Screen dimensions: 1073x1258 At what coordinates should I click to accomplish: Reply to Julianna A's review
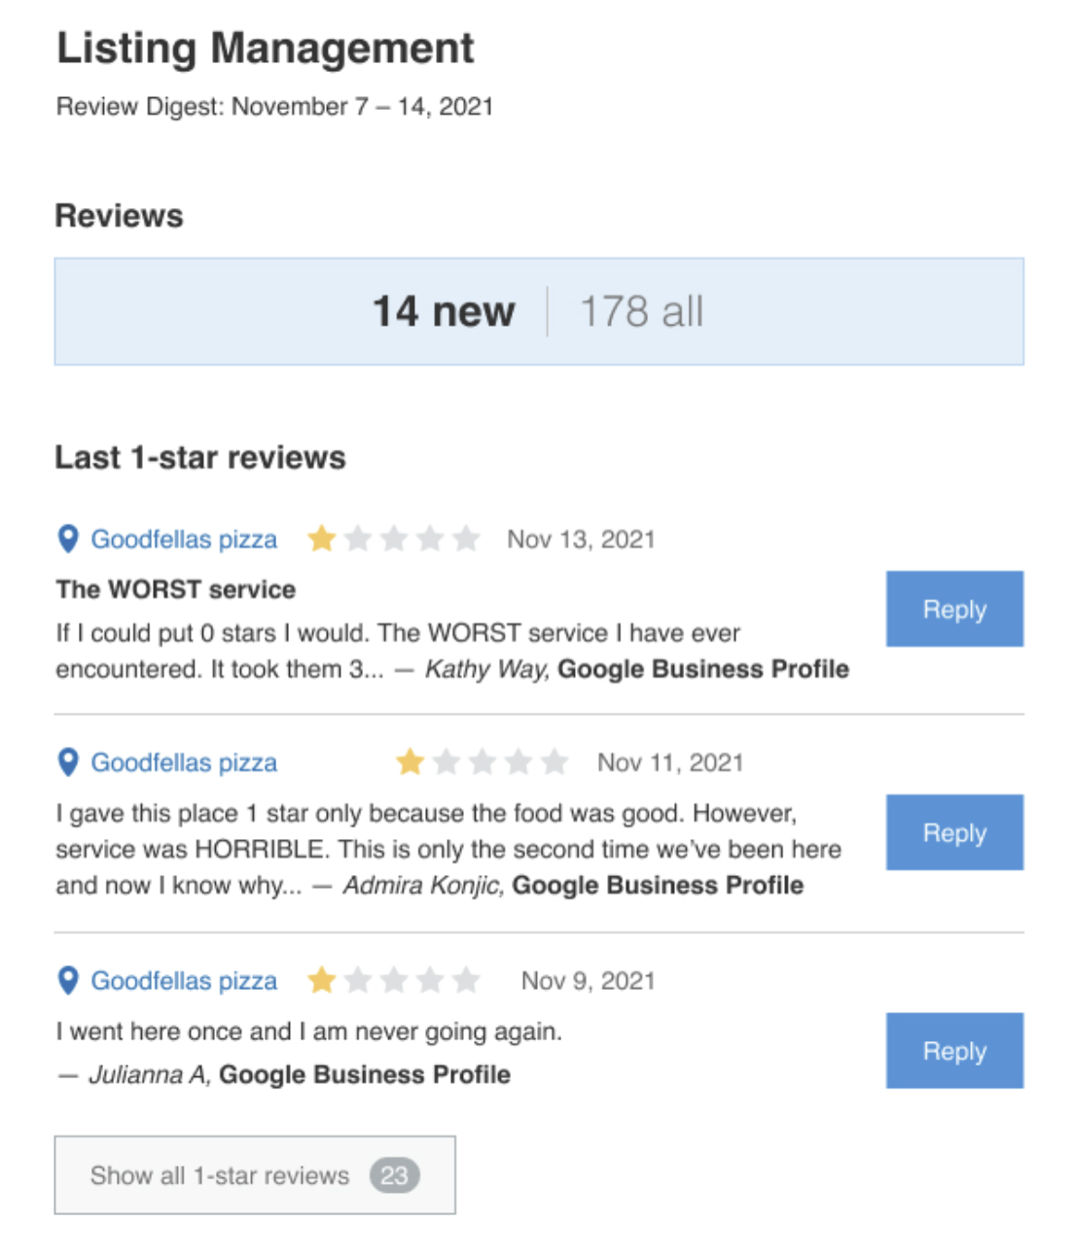tap(953, 1050)
